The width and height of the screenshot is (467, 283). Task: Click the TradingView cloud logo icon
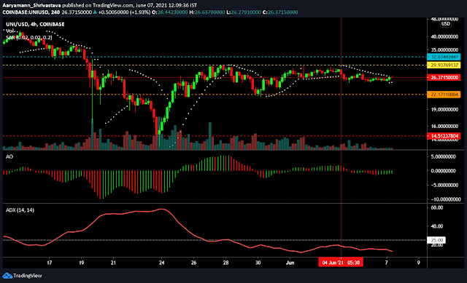tap(7, 276)
